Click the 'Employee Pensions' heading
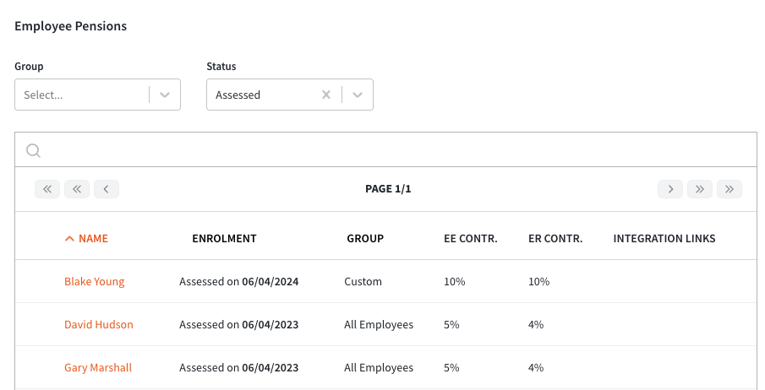This screenshot has width=765, height=390. [x=71, y=26]
